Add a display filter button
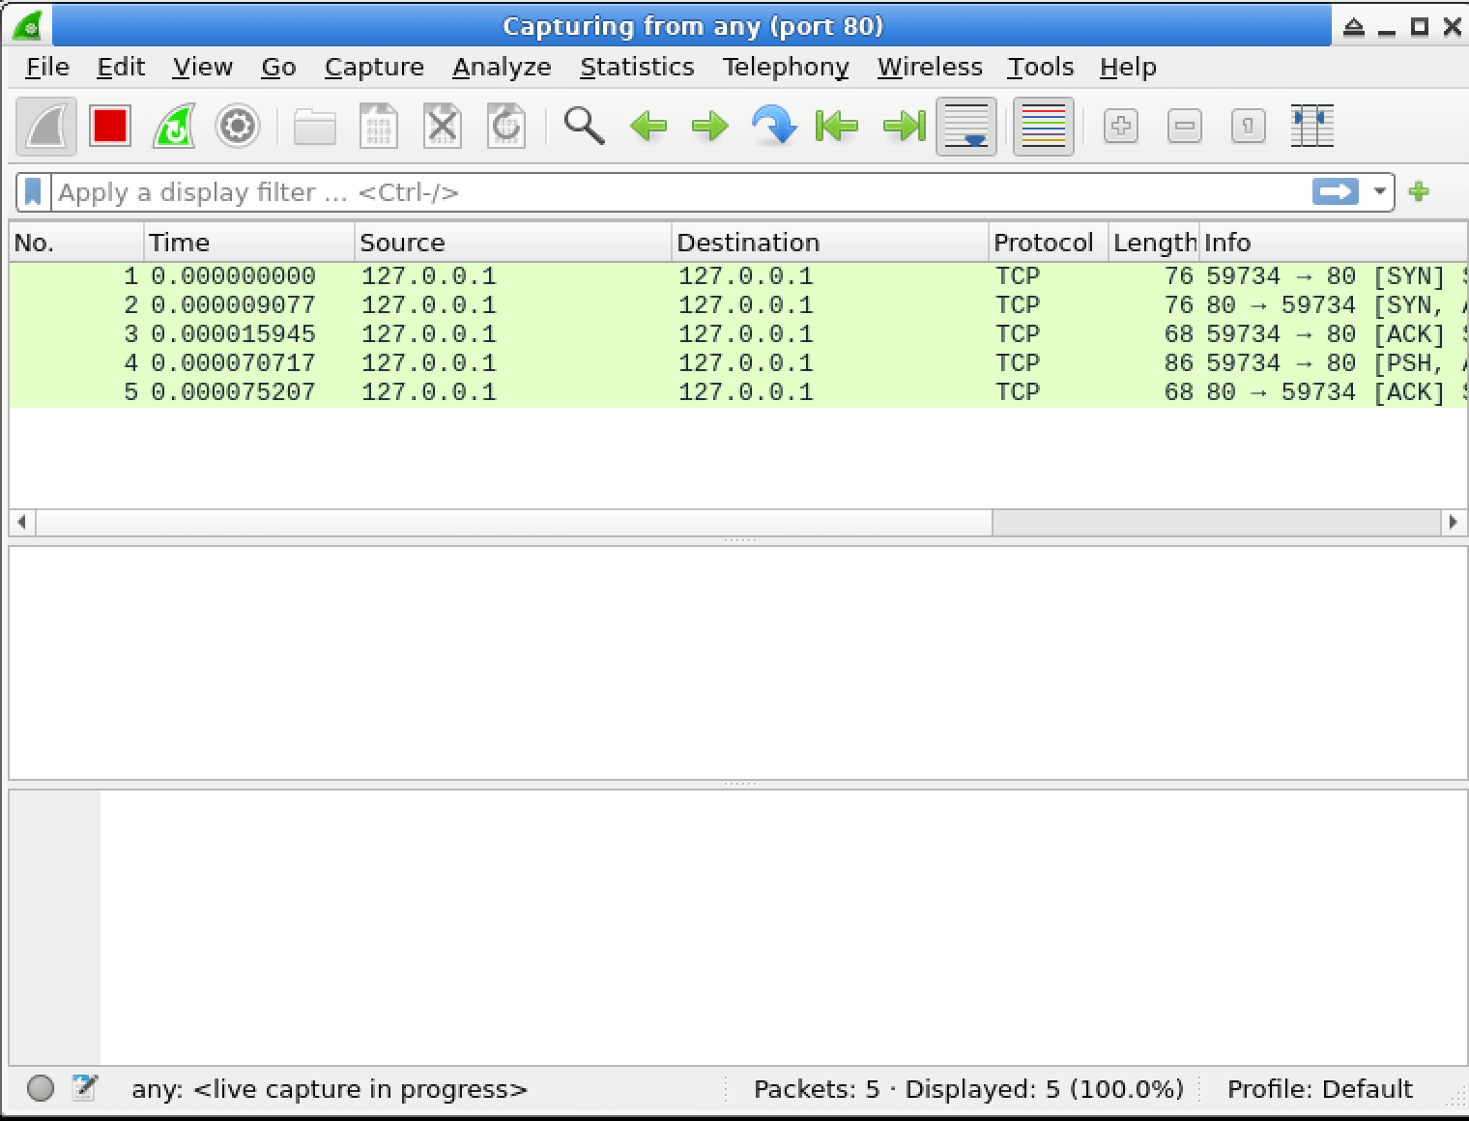Viewport: 1469px width, 1121px height. point(1419,192)
